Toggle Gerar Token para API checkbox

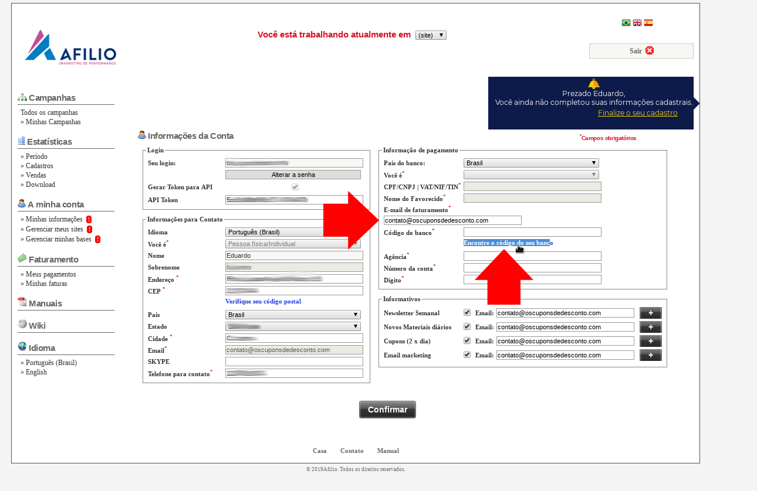[295, 187]
